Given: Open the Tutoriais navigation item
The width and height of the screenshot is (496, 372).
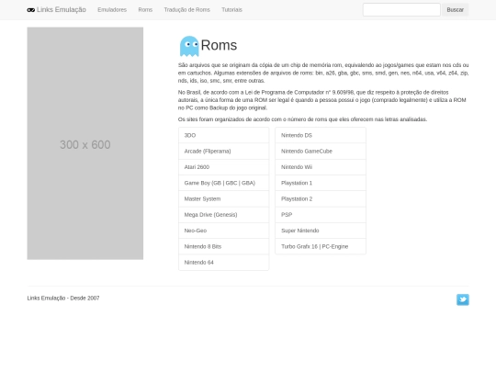Looking at the screenshot, I should click(x=231, y=10).
